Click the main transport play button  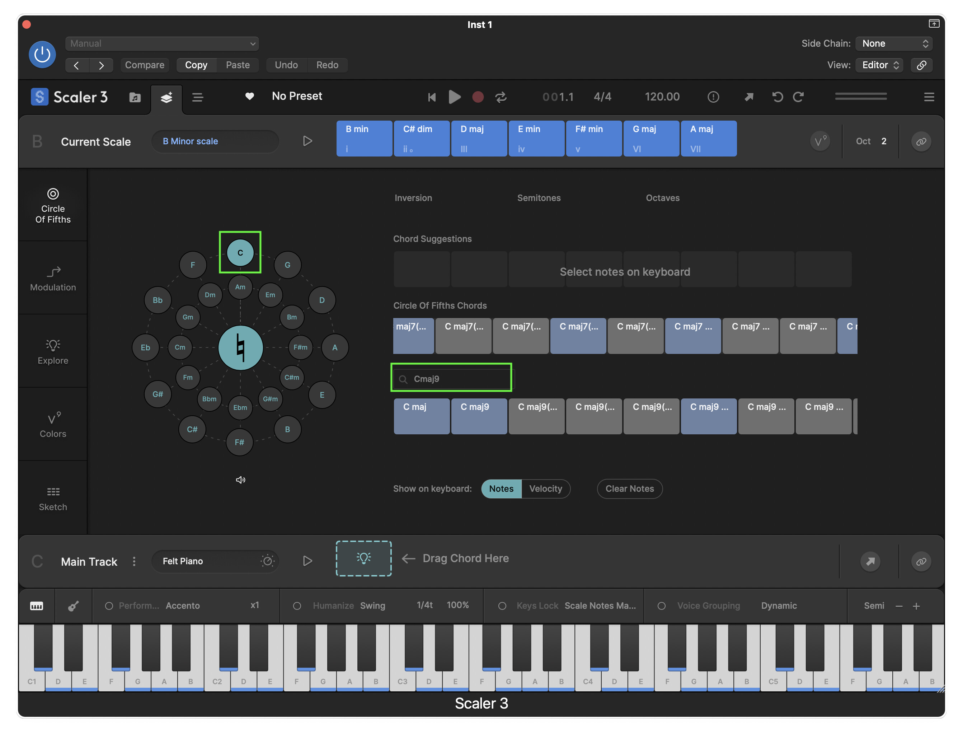[x=455, y=97]
